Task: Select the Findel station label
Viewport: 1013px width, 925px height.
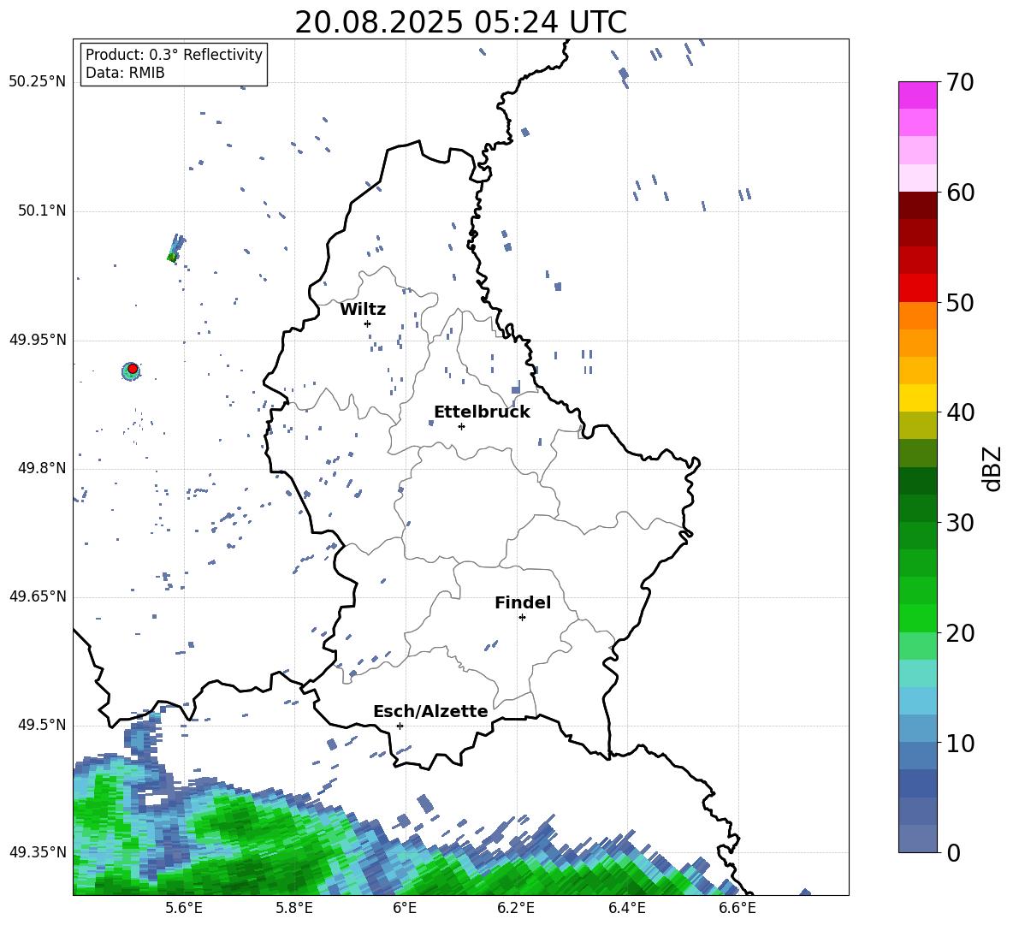Action: pos(523,602)
